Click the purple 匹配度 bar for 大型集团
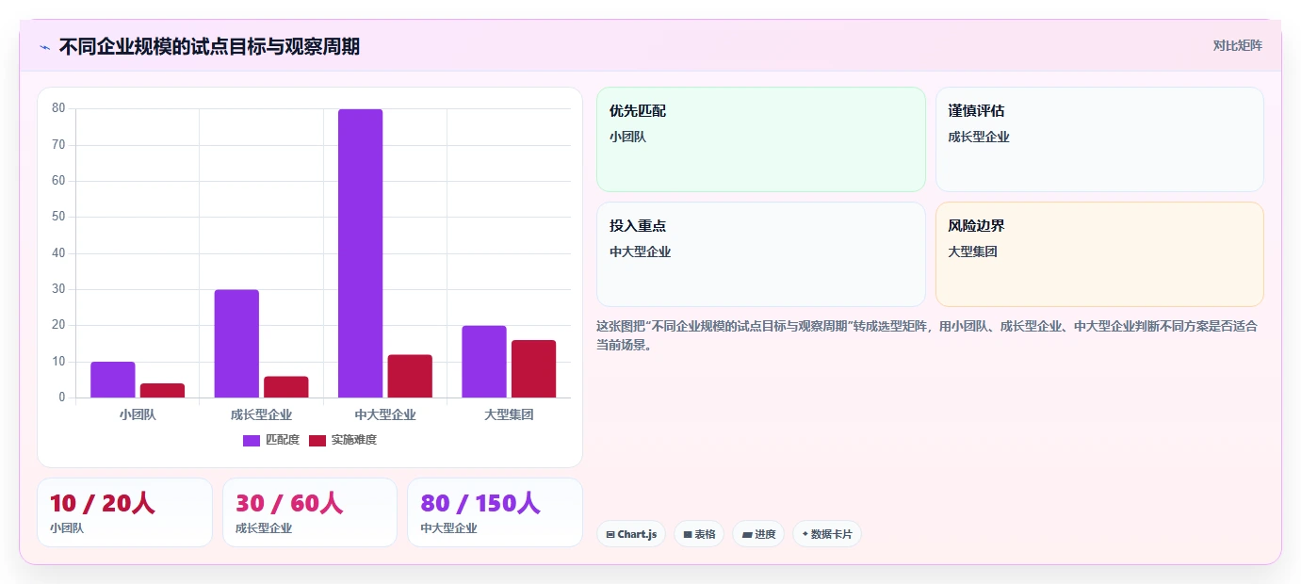Image resolution: width=1301 pixels, height=584 pixels. pyautogui.click(x=484, y=362)
